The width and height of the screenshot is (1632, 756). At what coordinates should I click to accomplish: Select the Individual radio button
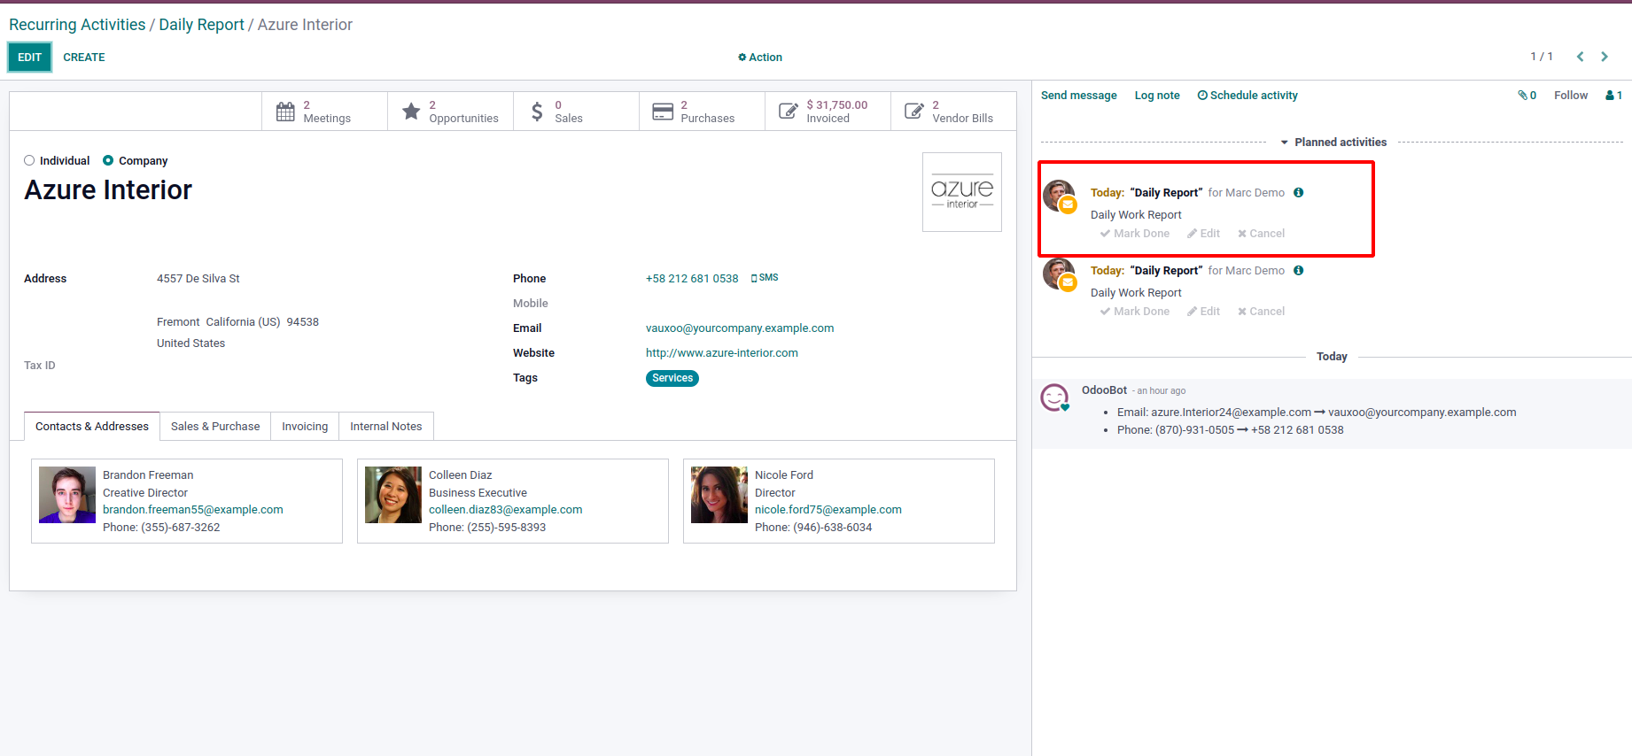coord(29,161)
